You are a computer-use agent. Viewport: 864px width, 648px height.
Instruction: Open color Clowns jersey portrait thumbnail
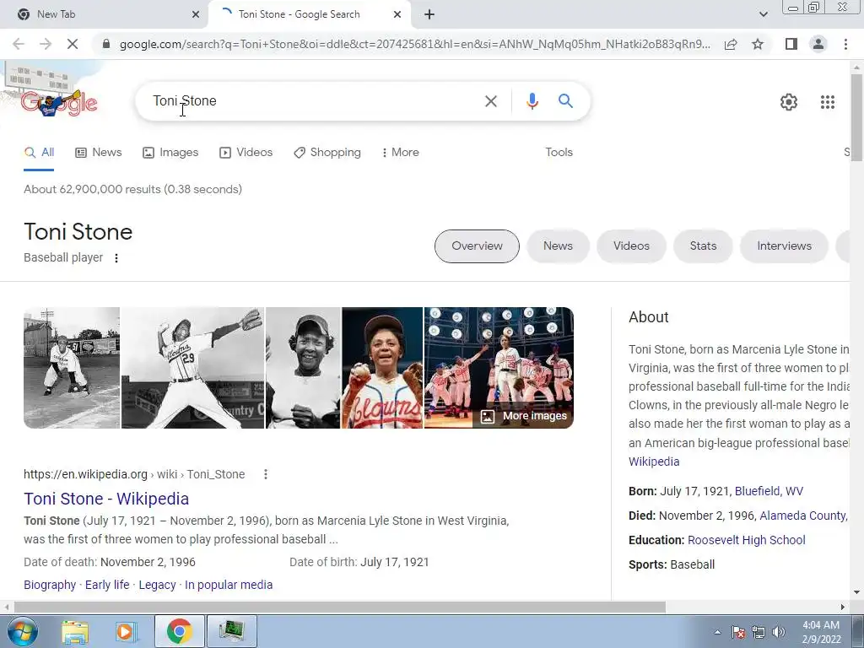(x=382, y=368)
